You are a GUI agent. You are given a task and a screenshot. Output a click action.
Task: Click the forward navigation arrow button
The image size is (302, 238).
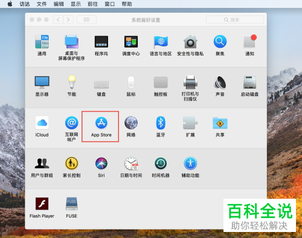68,19
